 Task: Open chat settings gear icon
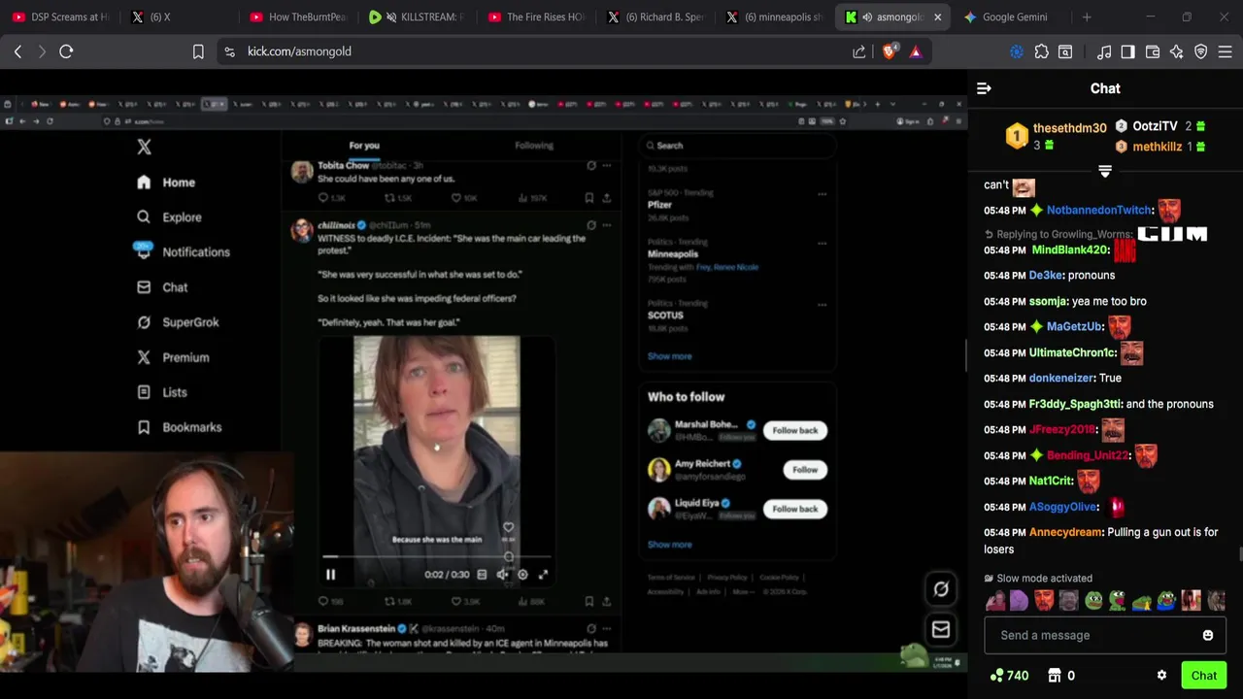point(1161,675)
